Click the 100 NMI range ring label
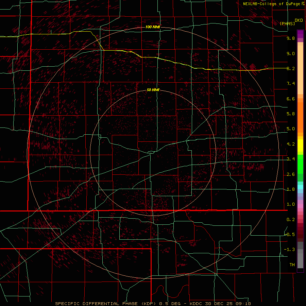Image resolution: width=306 pixels, height=306 pixels. pyautogui.click(x=153, y=27)
